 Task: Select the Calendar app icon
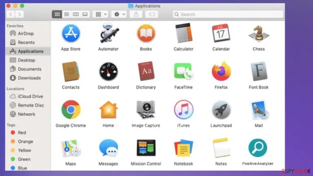pos(221,33)
